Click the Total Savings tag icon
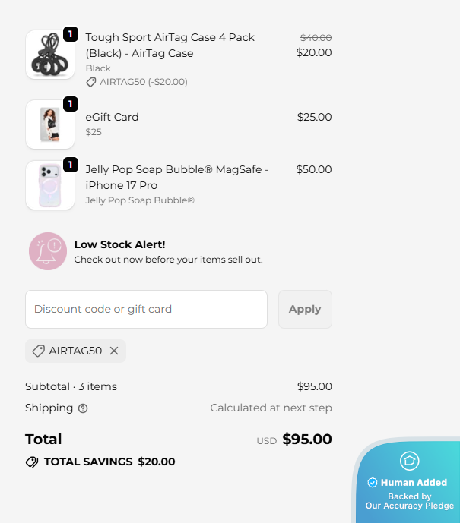This screenshot has height=523, width=460. coord(32,462)
